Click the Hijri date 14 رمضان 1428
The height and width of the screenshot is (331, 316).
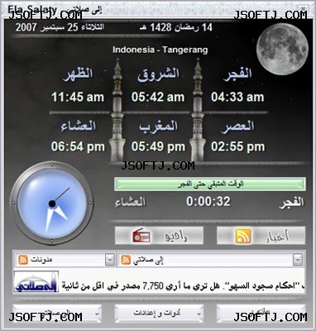[x=176, y=27]
